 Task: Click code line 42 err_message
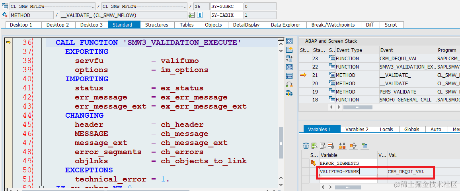pos(151,97)
